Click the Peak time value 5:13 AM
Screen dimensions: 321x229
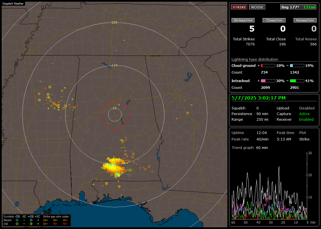click(284, 139)
